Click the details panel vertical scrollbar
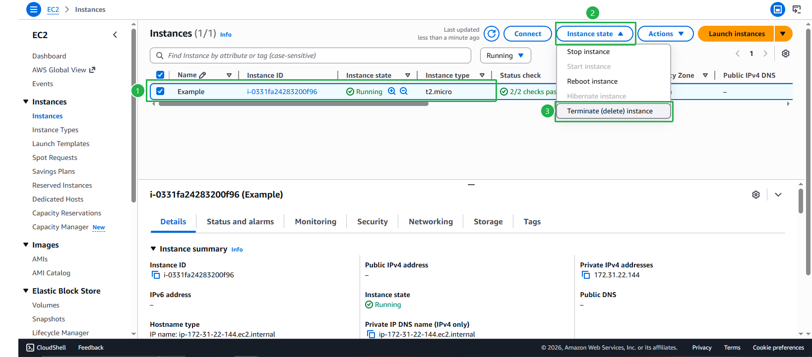Screen dimensions: 812x357 (x=801, y=201)
